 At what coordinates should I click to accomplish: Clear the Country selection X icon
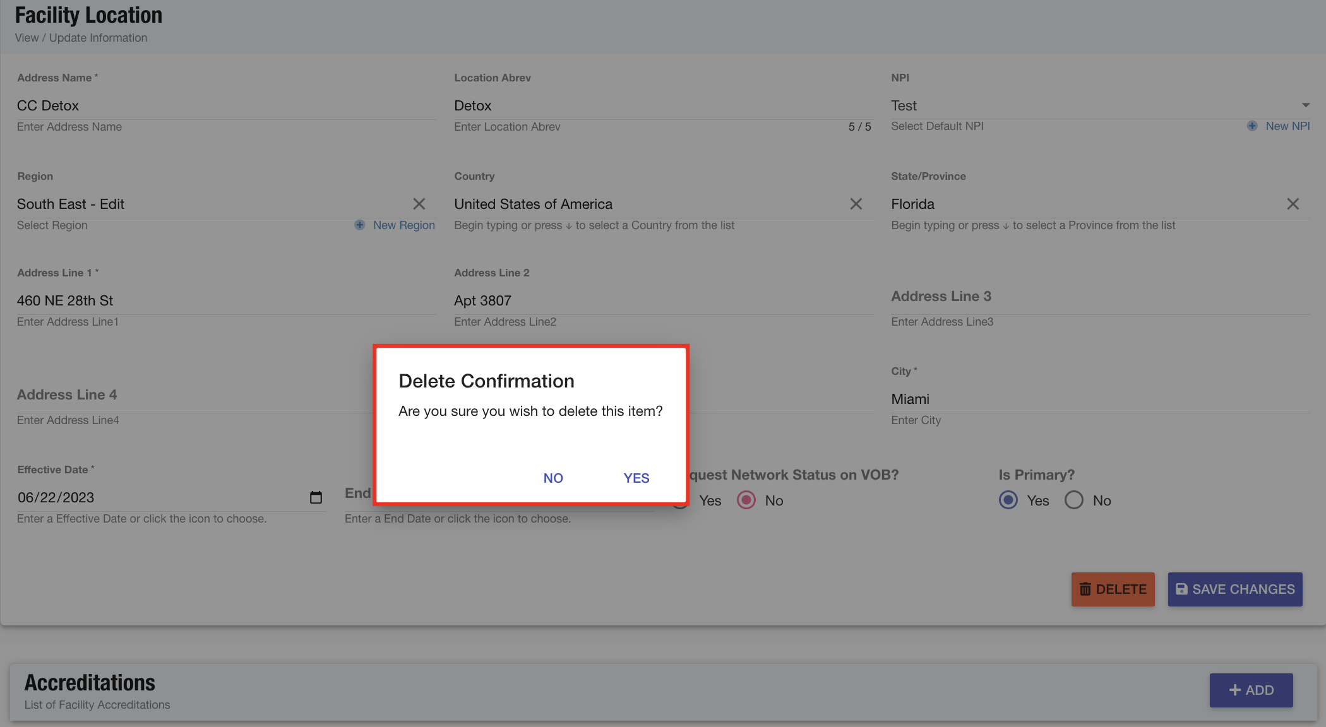tap(856, 204)
